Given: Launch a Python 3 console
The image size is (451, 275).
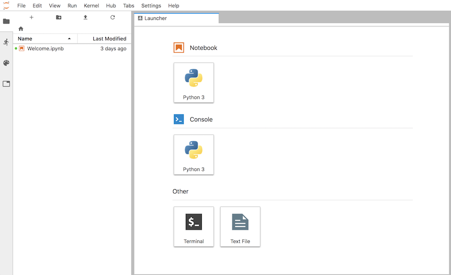Looking at the screenshot, I should coord(194,154).
